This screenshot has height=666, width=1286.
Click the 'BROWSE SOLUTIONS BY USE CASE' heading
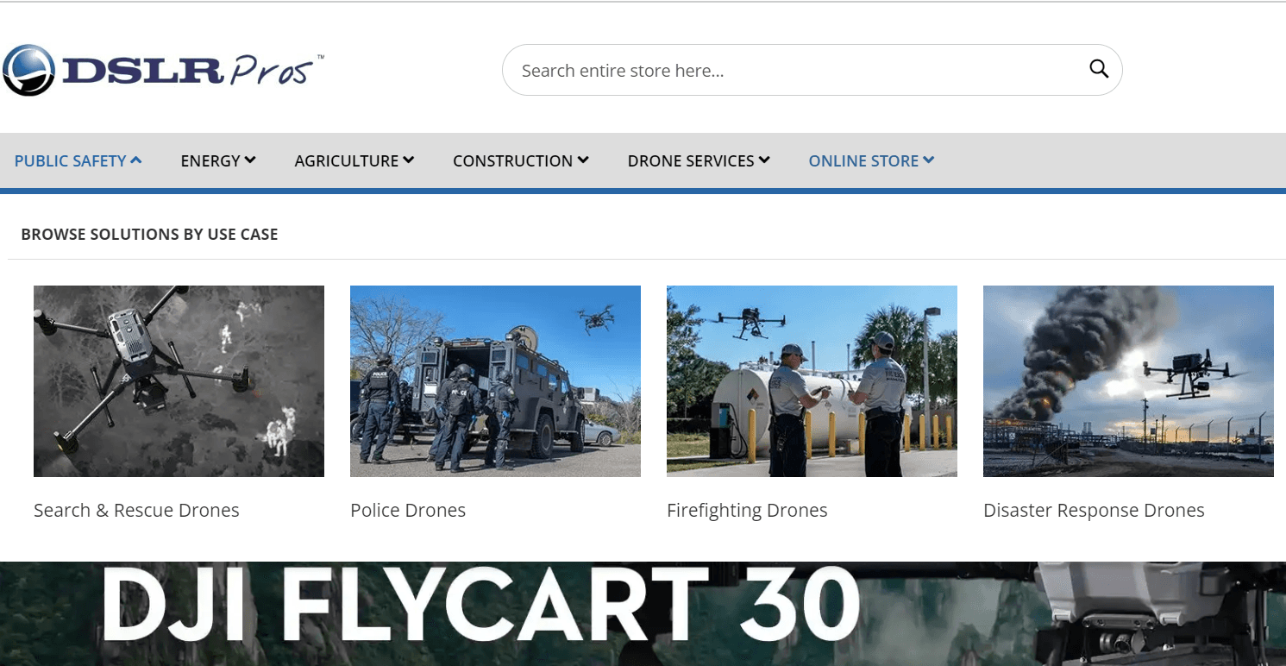tap(149, 235)
